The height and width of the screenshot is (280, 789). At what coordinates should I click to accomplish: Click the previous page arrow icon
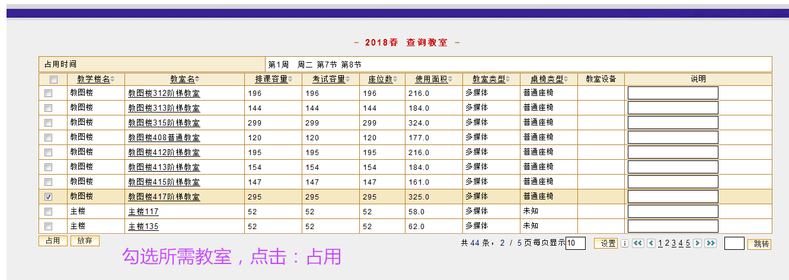click(651, 243)
